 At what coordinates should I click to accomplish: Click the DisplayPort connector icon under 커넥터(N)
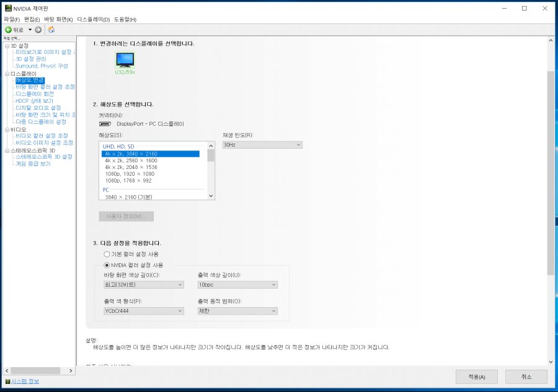pyautogui.click(x=105, y=123)
